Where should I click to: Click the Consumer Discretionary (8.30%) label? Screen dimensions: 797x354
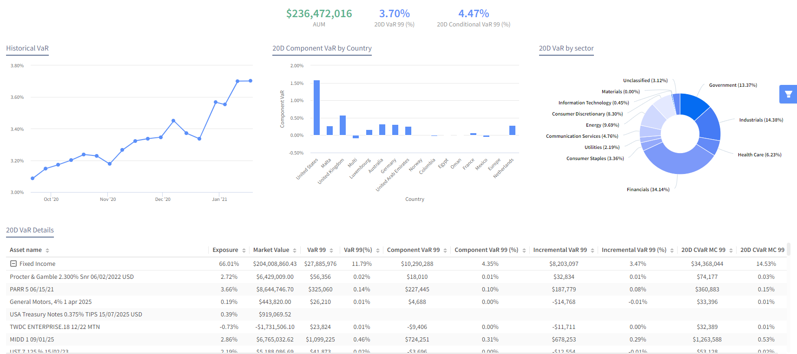(x=587, y=114)
